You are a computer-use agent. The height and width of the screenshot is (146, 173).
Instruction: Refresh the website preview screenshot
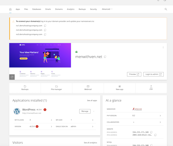pyautogui.click(x=12, y=77)
